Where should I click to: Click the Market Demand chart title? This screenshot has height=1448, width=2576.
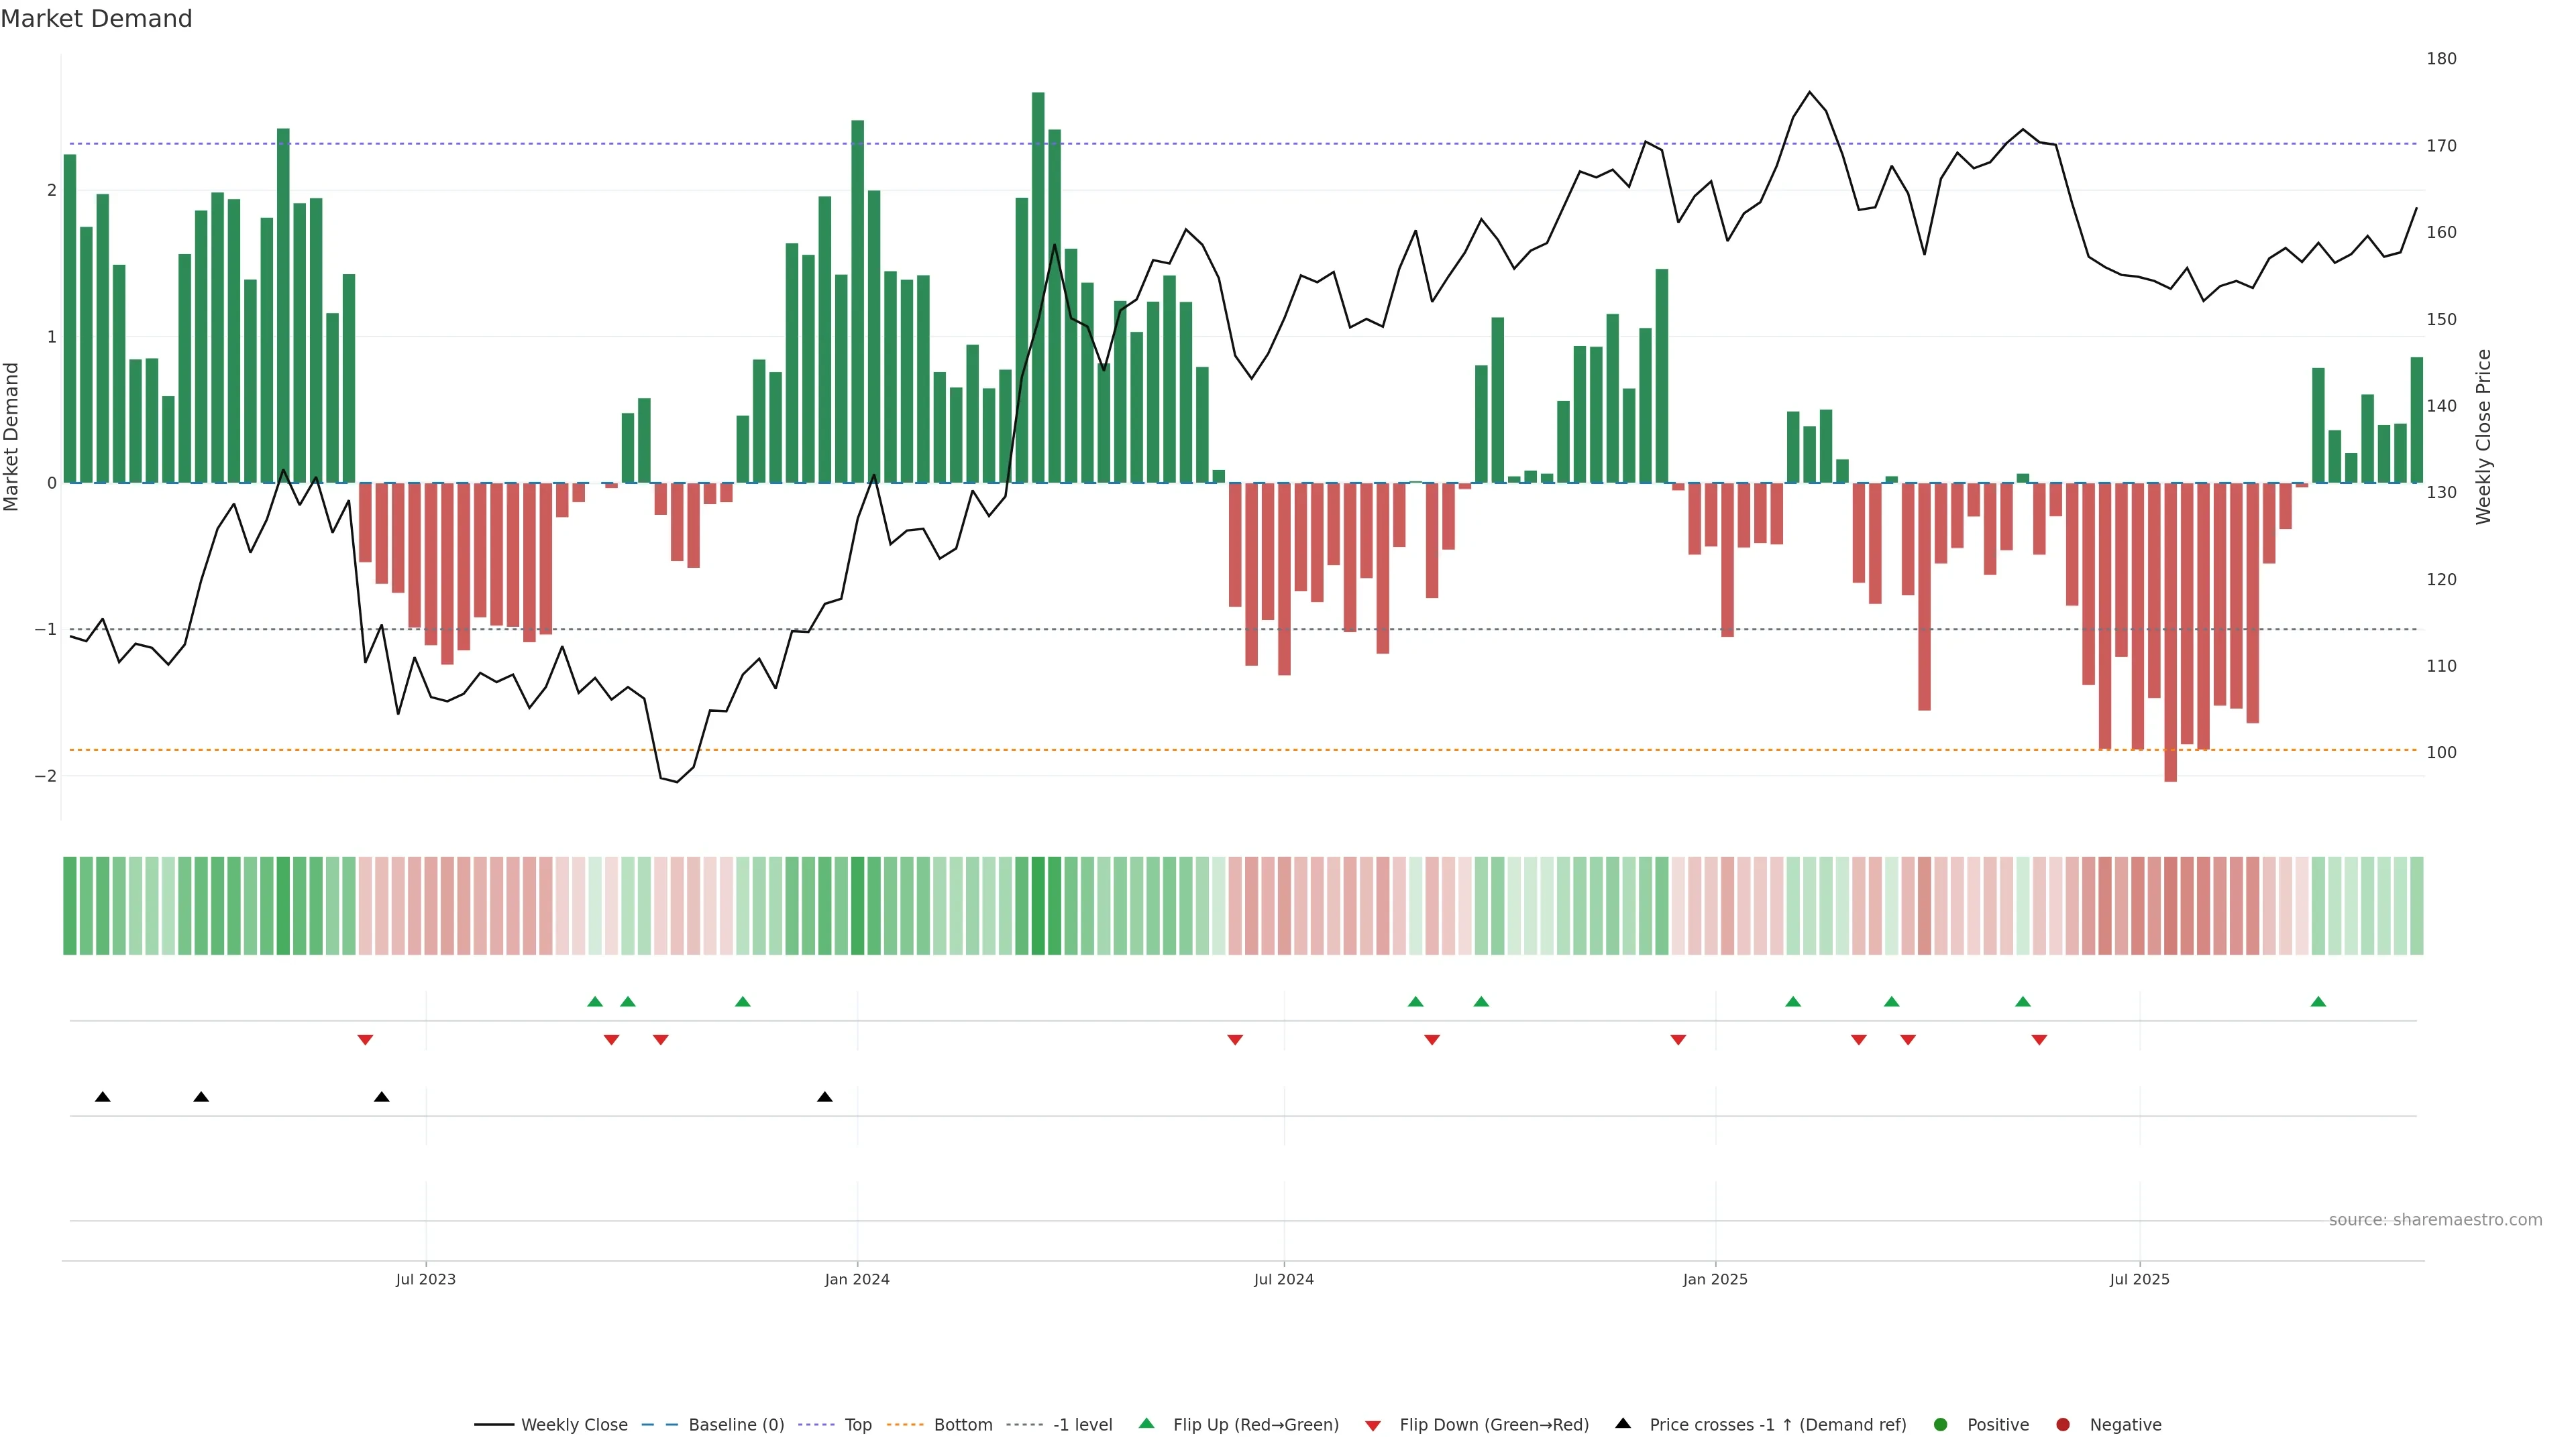click(96, 19)
